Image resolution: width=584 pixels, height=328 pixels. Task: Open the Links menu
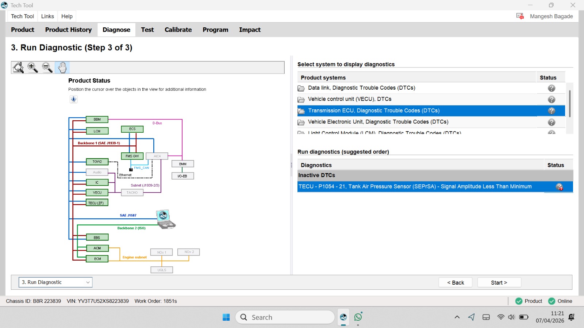point(47,16)
